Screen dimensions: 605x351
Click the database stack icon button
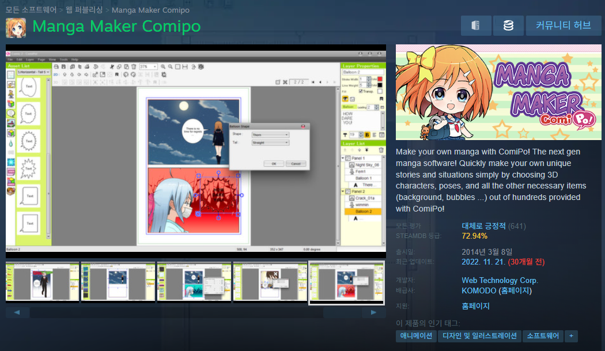click(508, 25)
